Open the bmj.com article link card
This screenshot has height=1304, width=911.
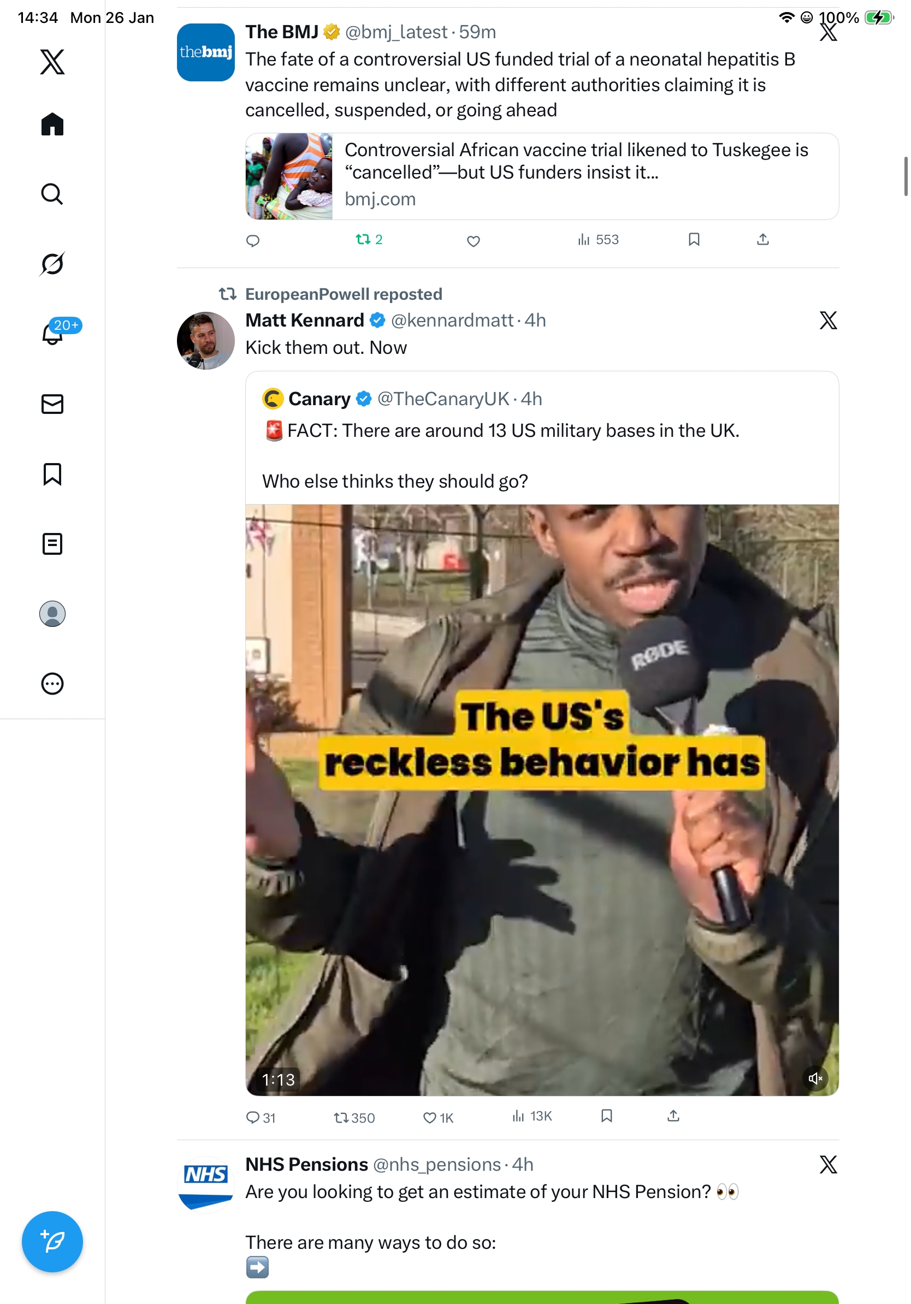click(542, 176)
